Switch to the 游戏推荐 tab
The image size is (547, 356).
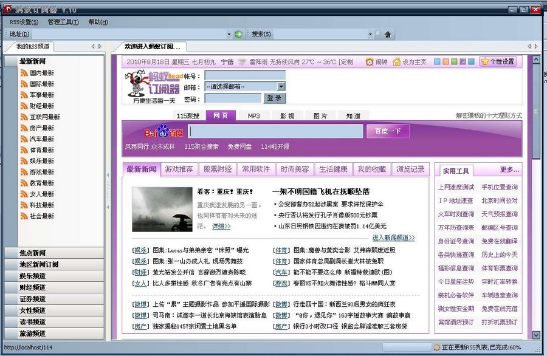pyautogui.click(x=179, y=169)
